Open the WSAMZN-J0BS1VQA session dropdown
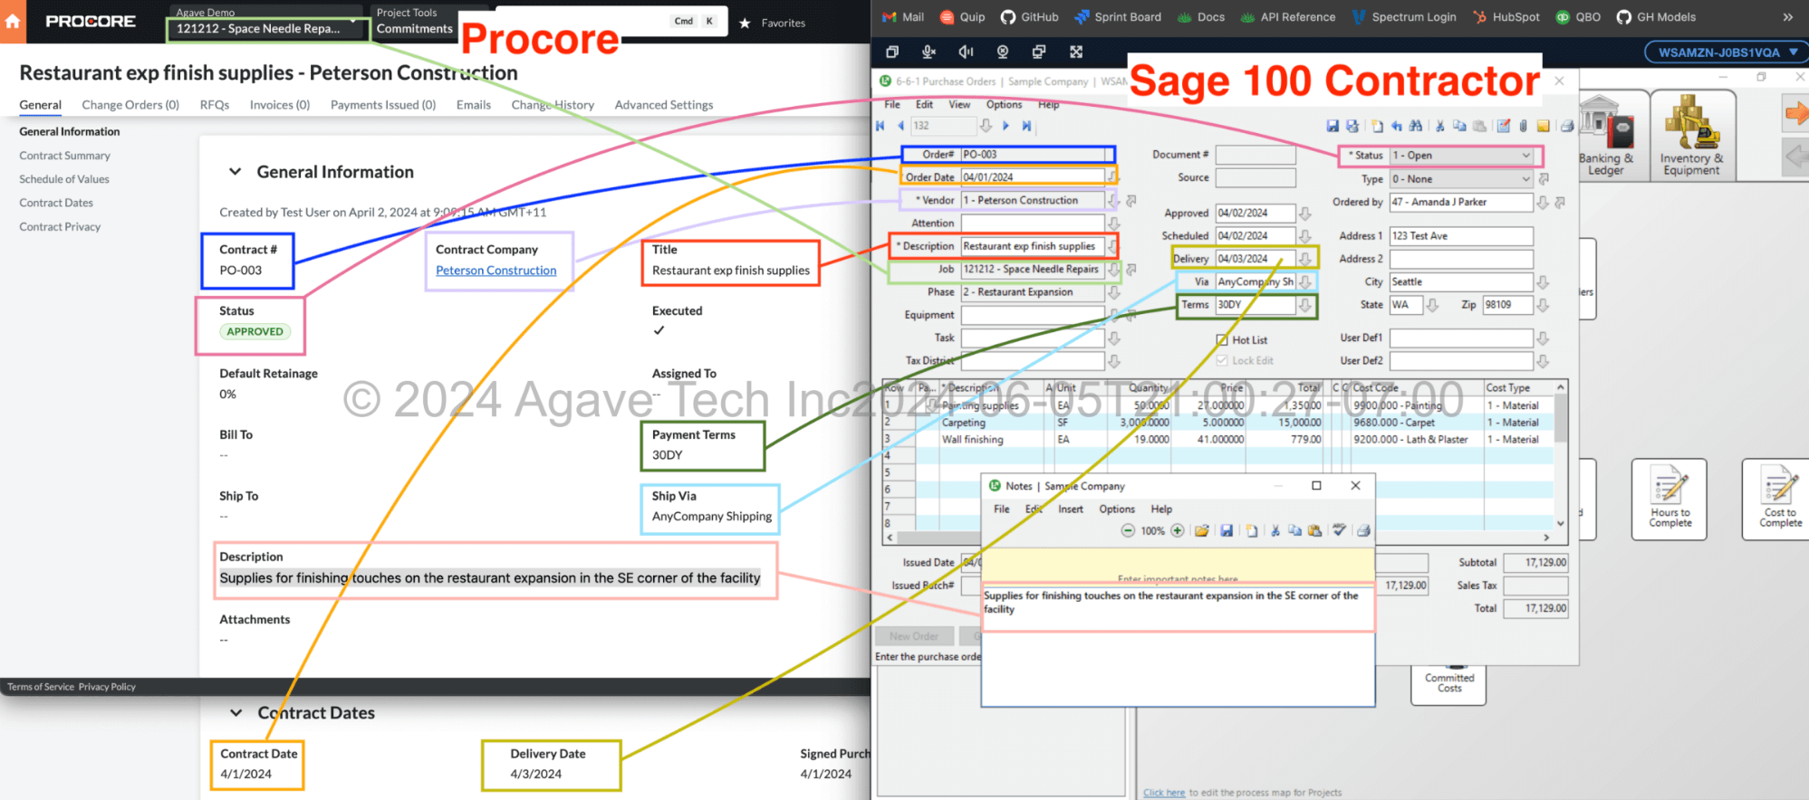Image resolution: width=1809 pixels, height=800 pixels. [1727, 52]
